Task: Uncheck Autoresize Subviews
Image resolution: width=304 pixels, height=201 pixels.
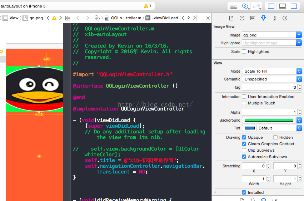Action: [244, 157]
